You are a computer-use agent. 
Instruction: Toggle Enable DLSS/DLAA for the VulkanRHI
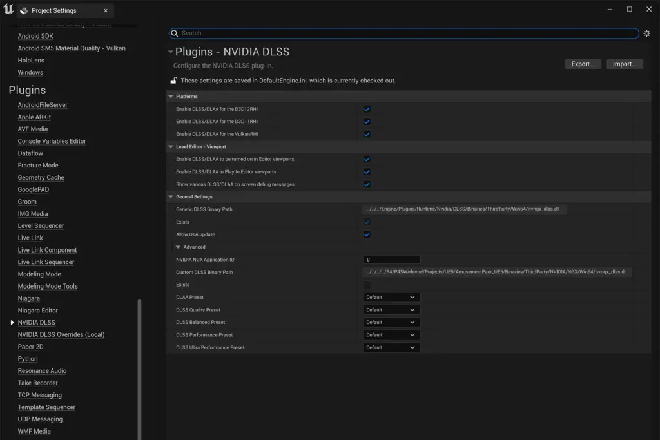pyautogui.click(x=367, y=134)
